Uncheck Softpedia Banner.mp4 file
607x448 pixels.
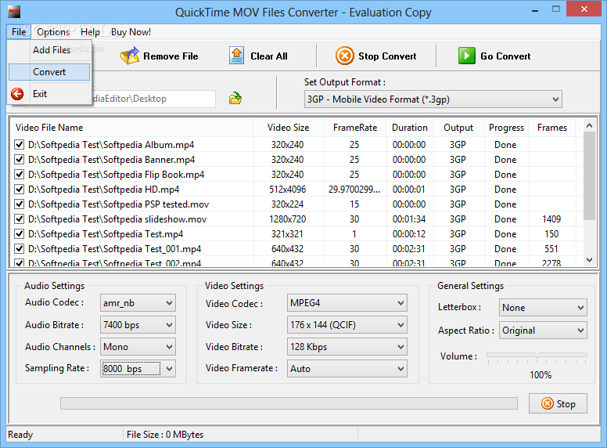tap(19, 159)
